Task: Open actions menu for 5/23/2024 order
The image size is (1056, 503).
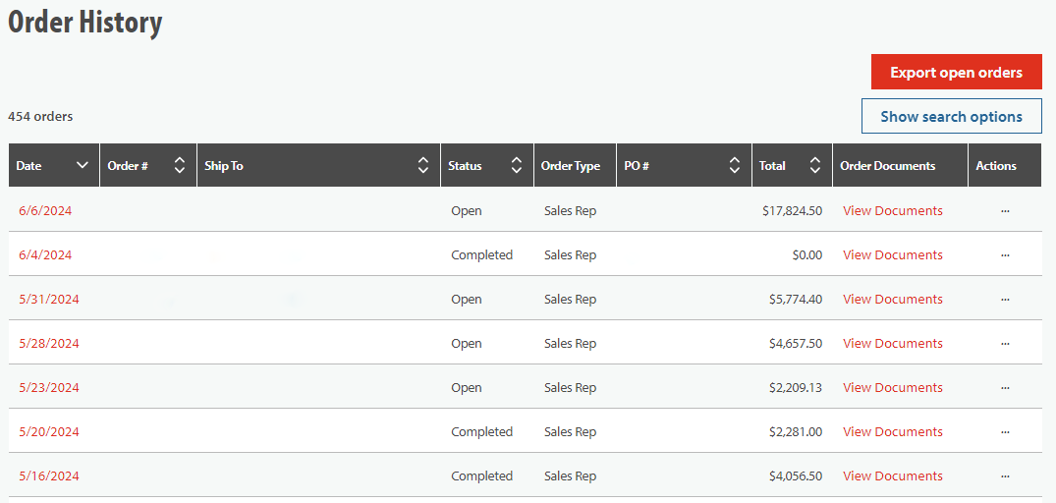Action: 1004,388
